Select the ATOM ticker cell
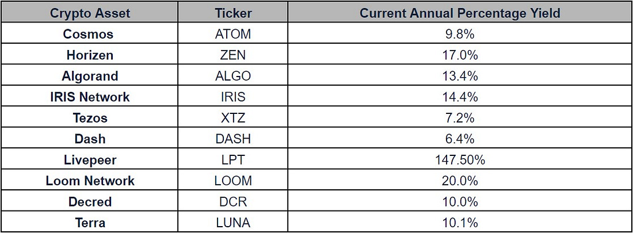Screen dimensions: 633x233 tap(233, 34)
